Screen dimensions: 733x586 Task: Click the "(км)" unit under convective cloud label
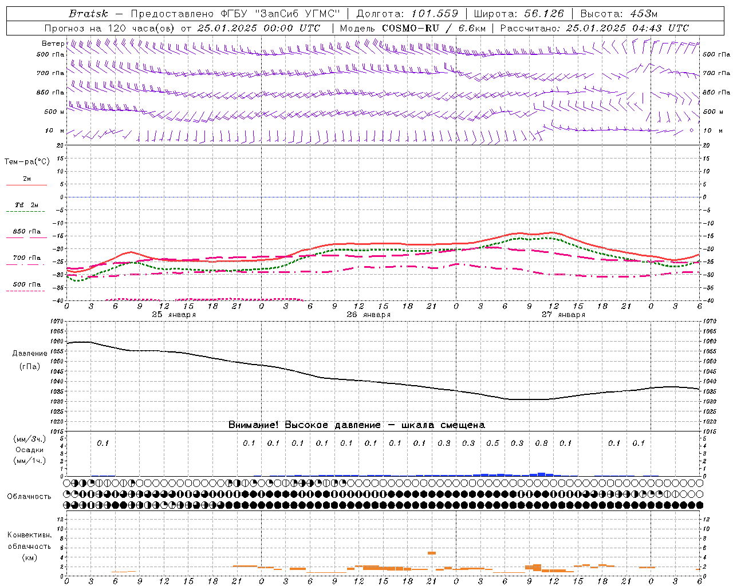(x=30, y=557)
